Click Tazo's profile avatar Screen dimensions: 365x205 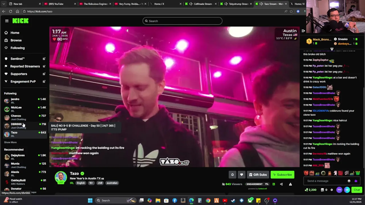(x=61, y=178)
